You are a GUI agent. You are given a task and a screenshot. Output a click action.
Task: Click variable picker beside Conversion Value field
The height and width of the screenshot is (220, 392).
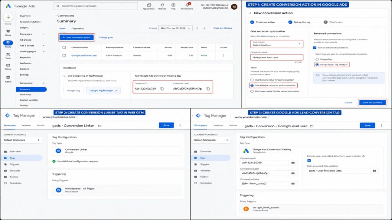[x=293, y=184]
